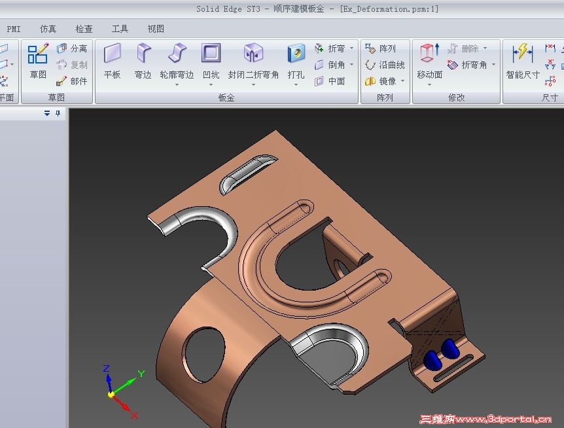This screenshot has width=564, height=428.
Task: Open the 镜像 dropdown arrow
Action: pyautogui.click(x=402, y=81)
